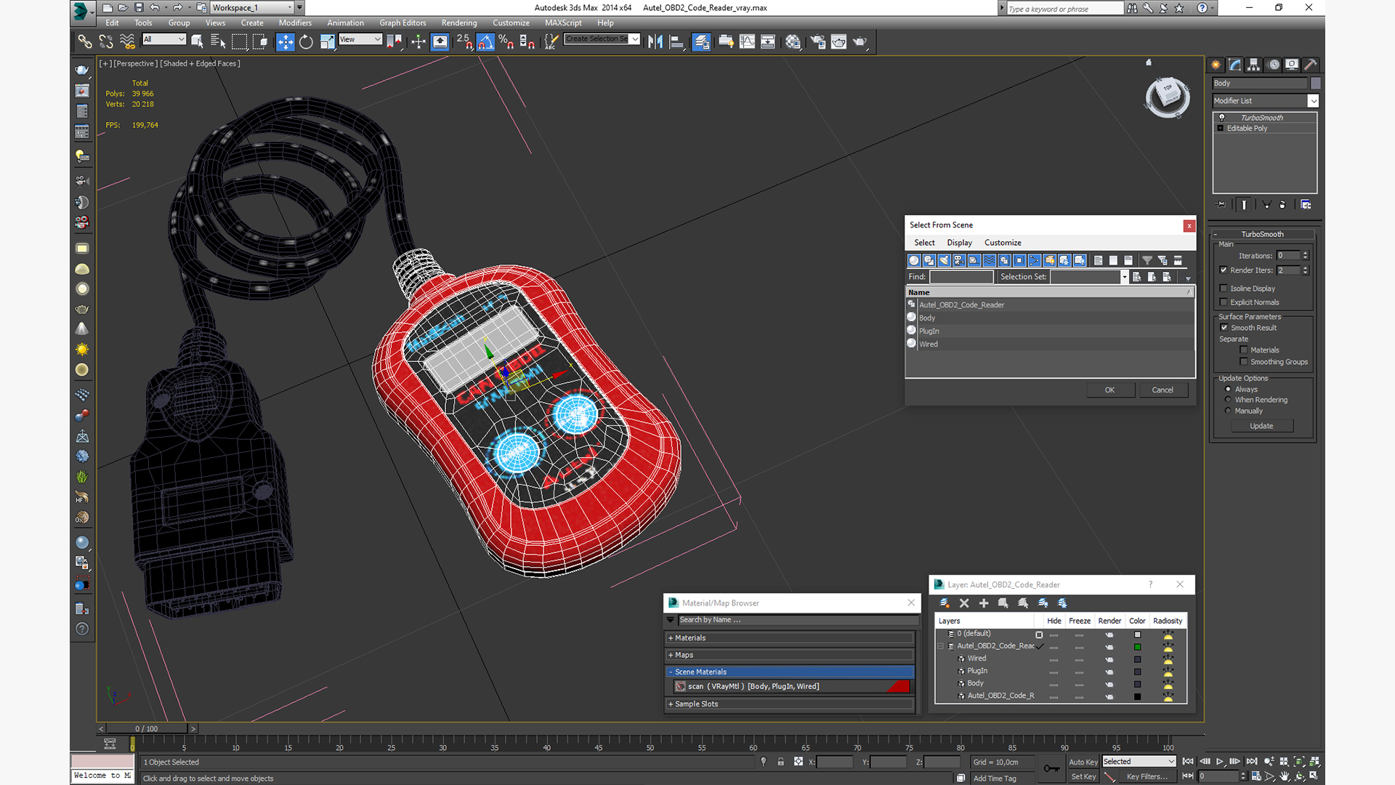Switch to the Create command panel tab

click(x=1216, y=65)
